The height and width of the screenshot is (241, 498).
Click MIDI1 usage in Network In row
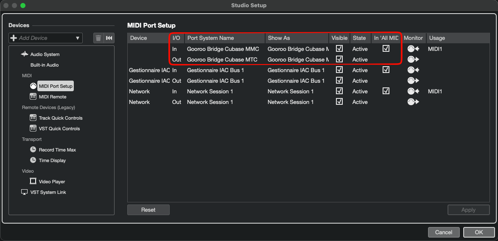pyautogui.click(x=435, y=92)
